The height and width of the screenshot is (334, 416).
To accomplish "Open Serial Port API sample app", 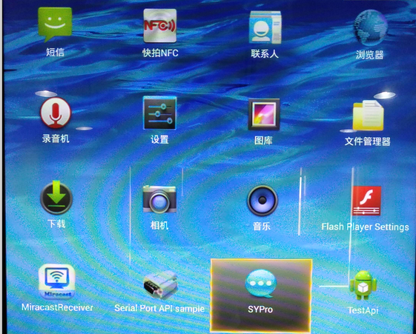I will (x=160, y=284).
